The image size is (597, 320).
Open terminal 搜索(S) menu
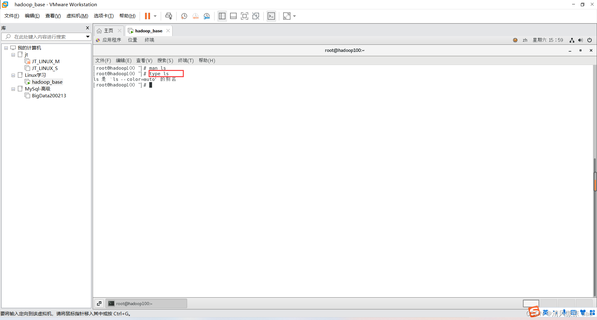click(165, 61)
